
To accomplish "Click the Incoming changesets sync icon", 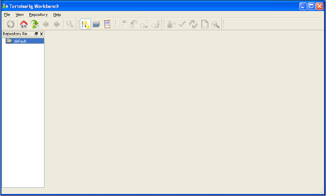I will (123, 24).
